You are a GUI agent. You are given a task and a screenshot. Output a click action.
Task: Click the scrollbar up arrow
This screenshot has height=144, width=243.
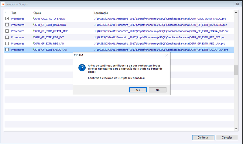click(236, 12)
